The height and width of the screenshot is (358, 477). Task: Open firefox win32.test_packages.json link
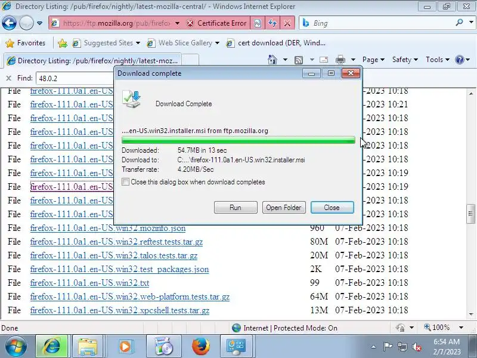point(120,269)
